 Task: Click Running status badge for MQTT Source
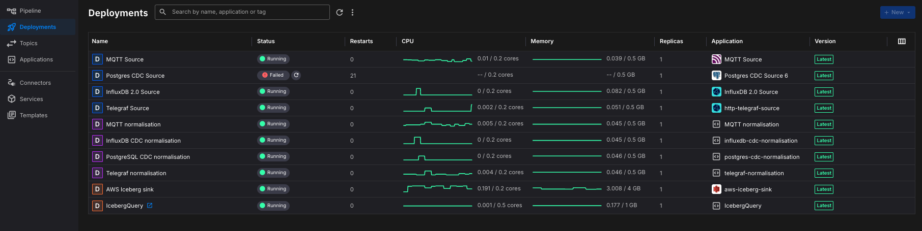(273, 59)
